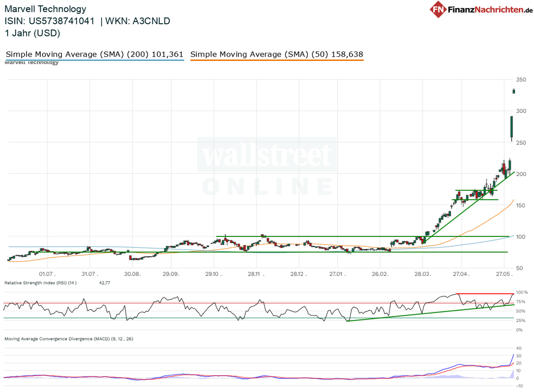Select the SMA (200) legend label
The height and width of the screenshot is (392, 534).
click(x=94, y=54)
